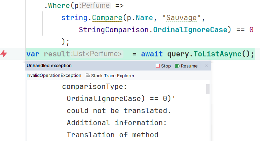The height and width of the screenshot is (141, 260).
Task: Stop debugging with the Stop button
Action: [163, 66]
